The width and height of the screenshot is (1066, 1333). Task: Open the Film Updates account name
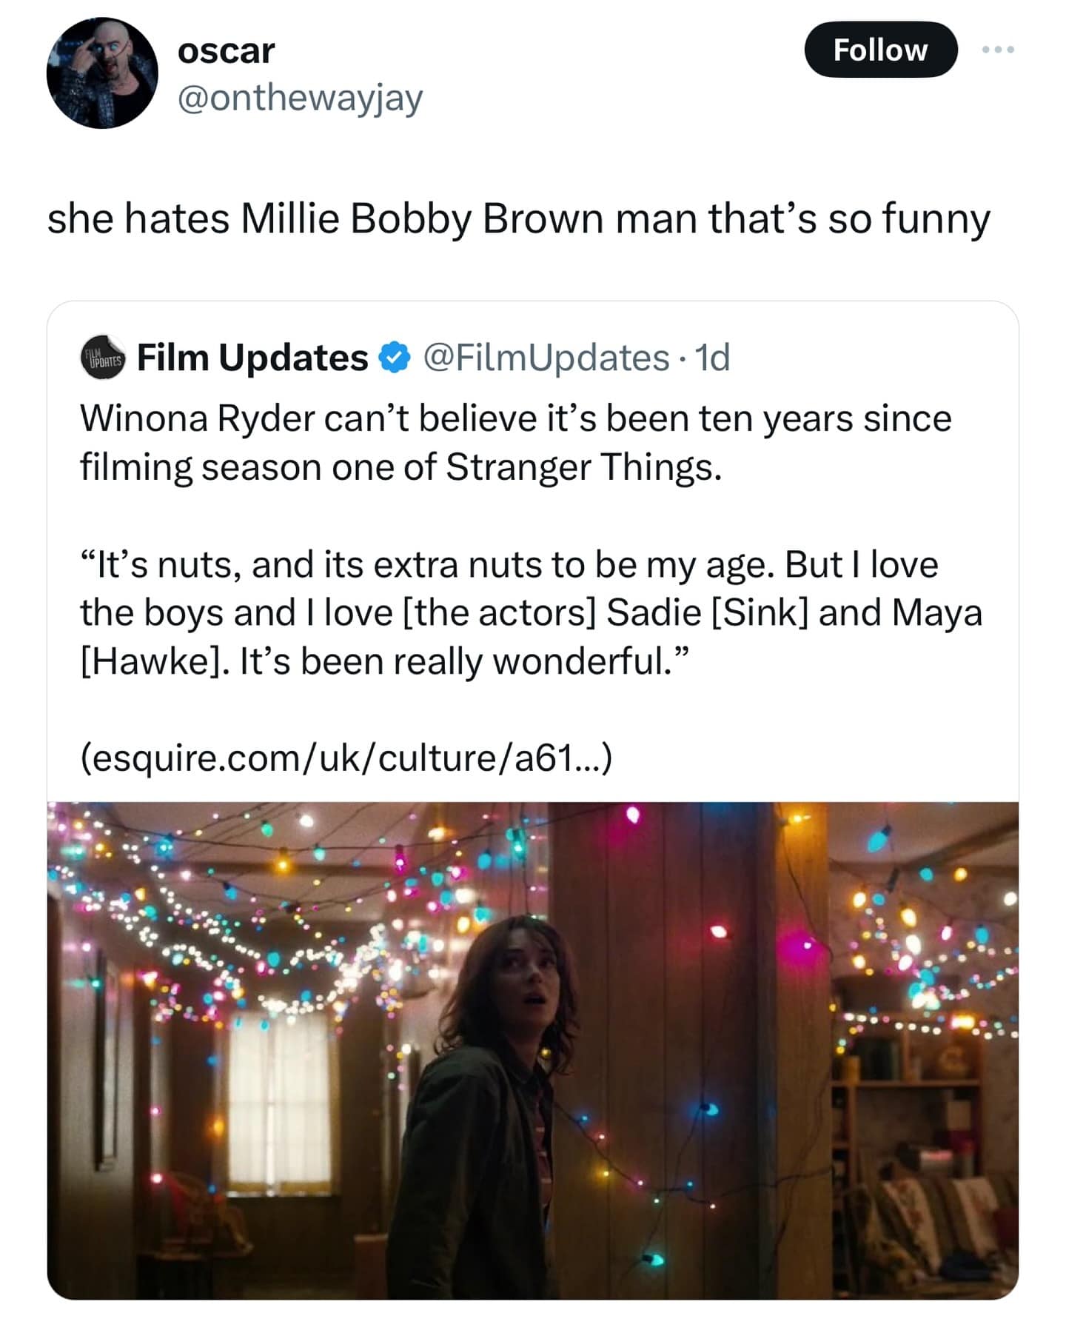(252, 358)
